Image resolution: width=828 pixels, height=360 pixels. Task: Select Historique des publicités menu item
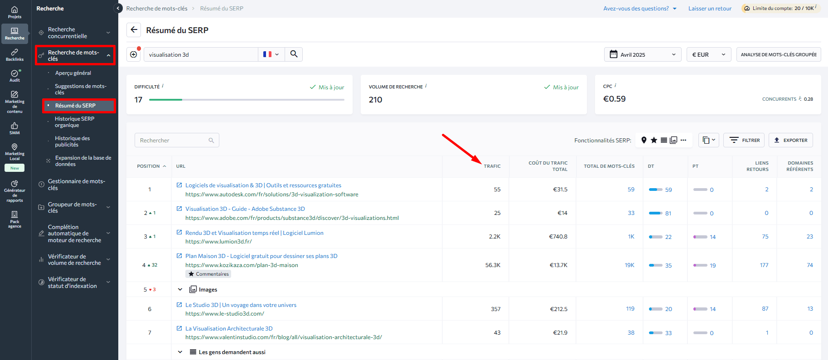tap(73, 141)
